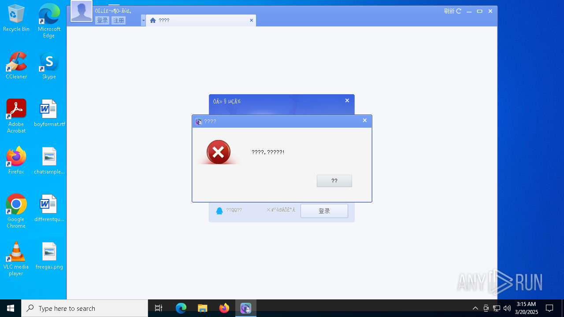Open VLC media player desktop shortcut
564x317 pixels.
[x=16, y=259]
